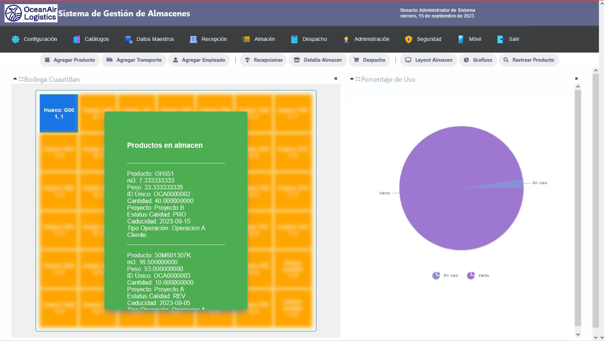This screenshot has width=604, height=341.
Task: Click the text ID Único: OCA0000003
Action: pyautogui.click(x=159, y=276)
